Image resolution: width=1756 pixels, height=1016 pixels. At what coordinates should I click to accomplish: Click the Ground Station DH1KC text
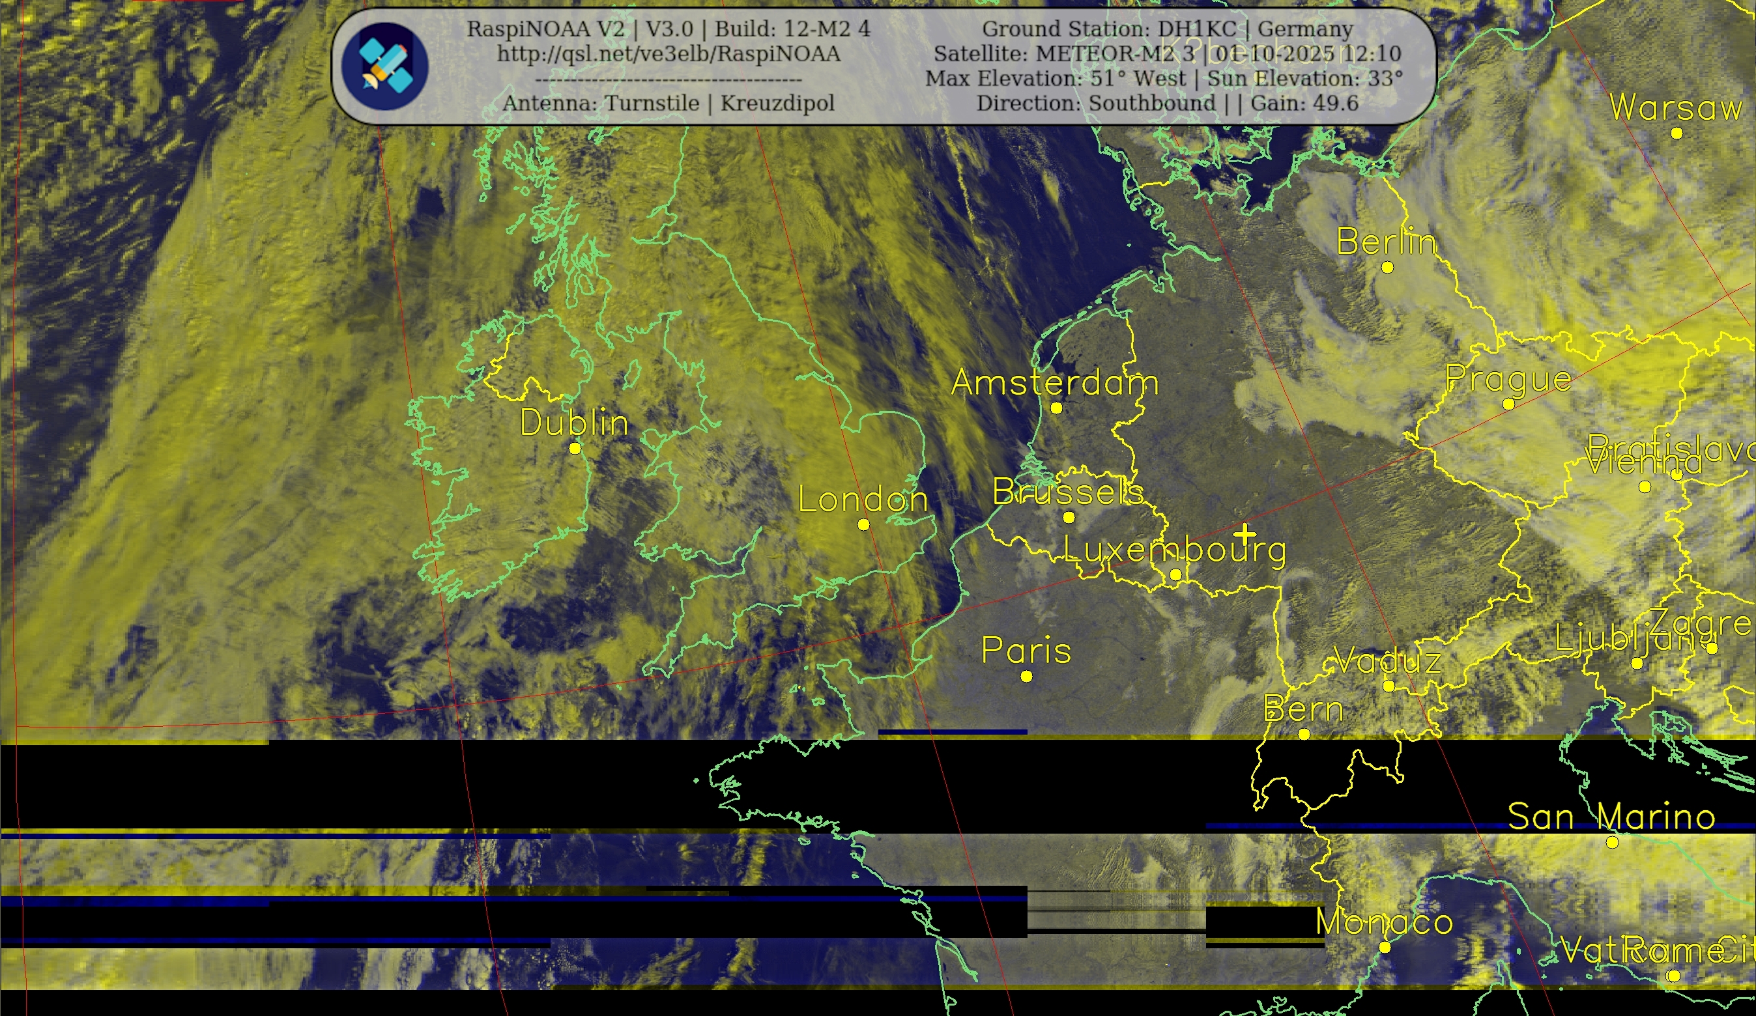pyautogui.click(x=1167, y=29)
